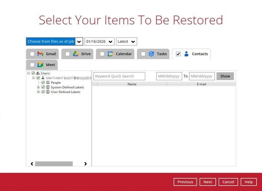The height and width of the screenshot is (191, 262).
Task: Click the Calendar icon in the tab
Action: (x=110, y=54)
